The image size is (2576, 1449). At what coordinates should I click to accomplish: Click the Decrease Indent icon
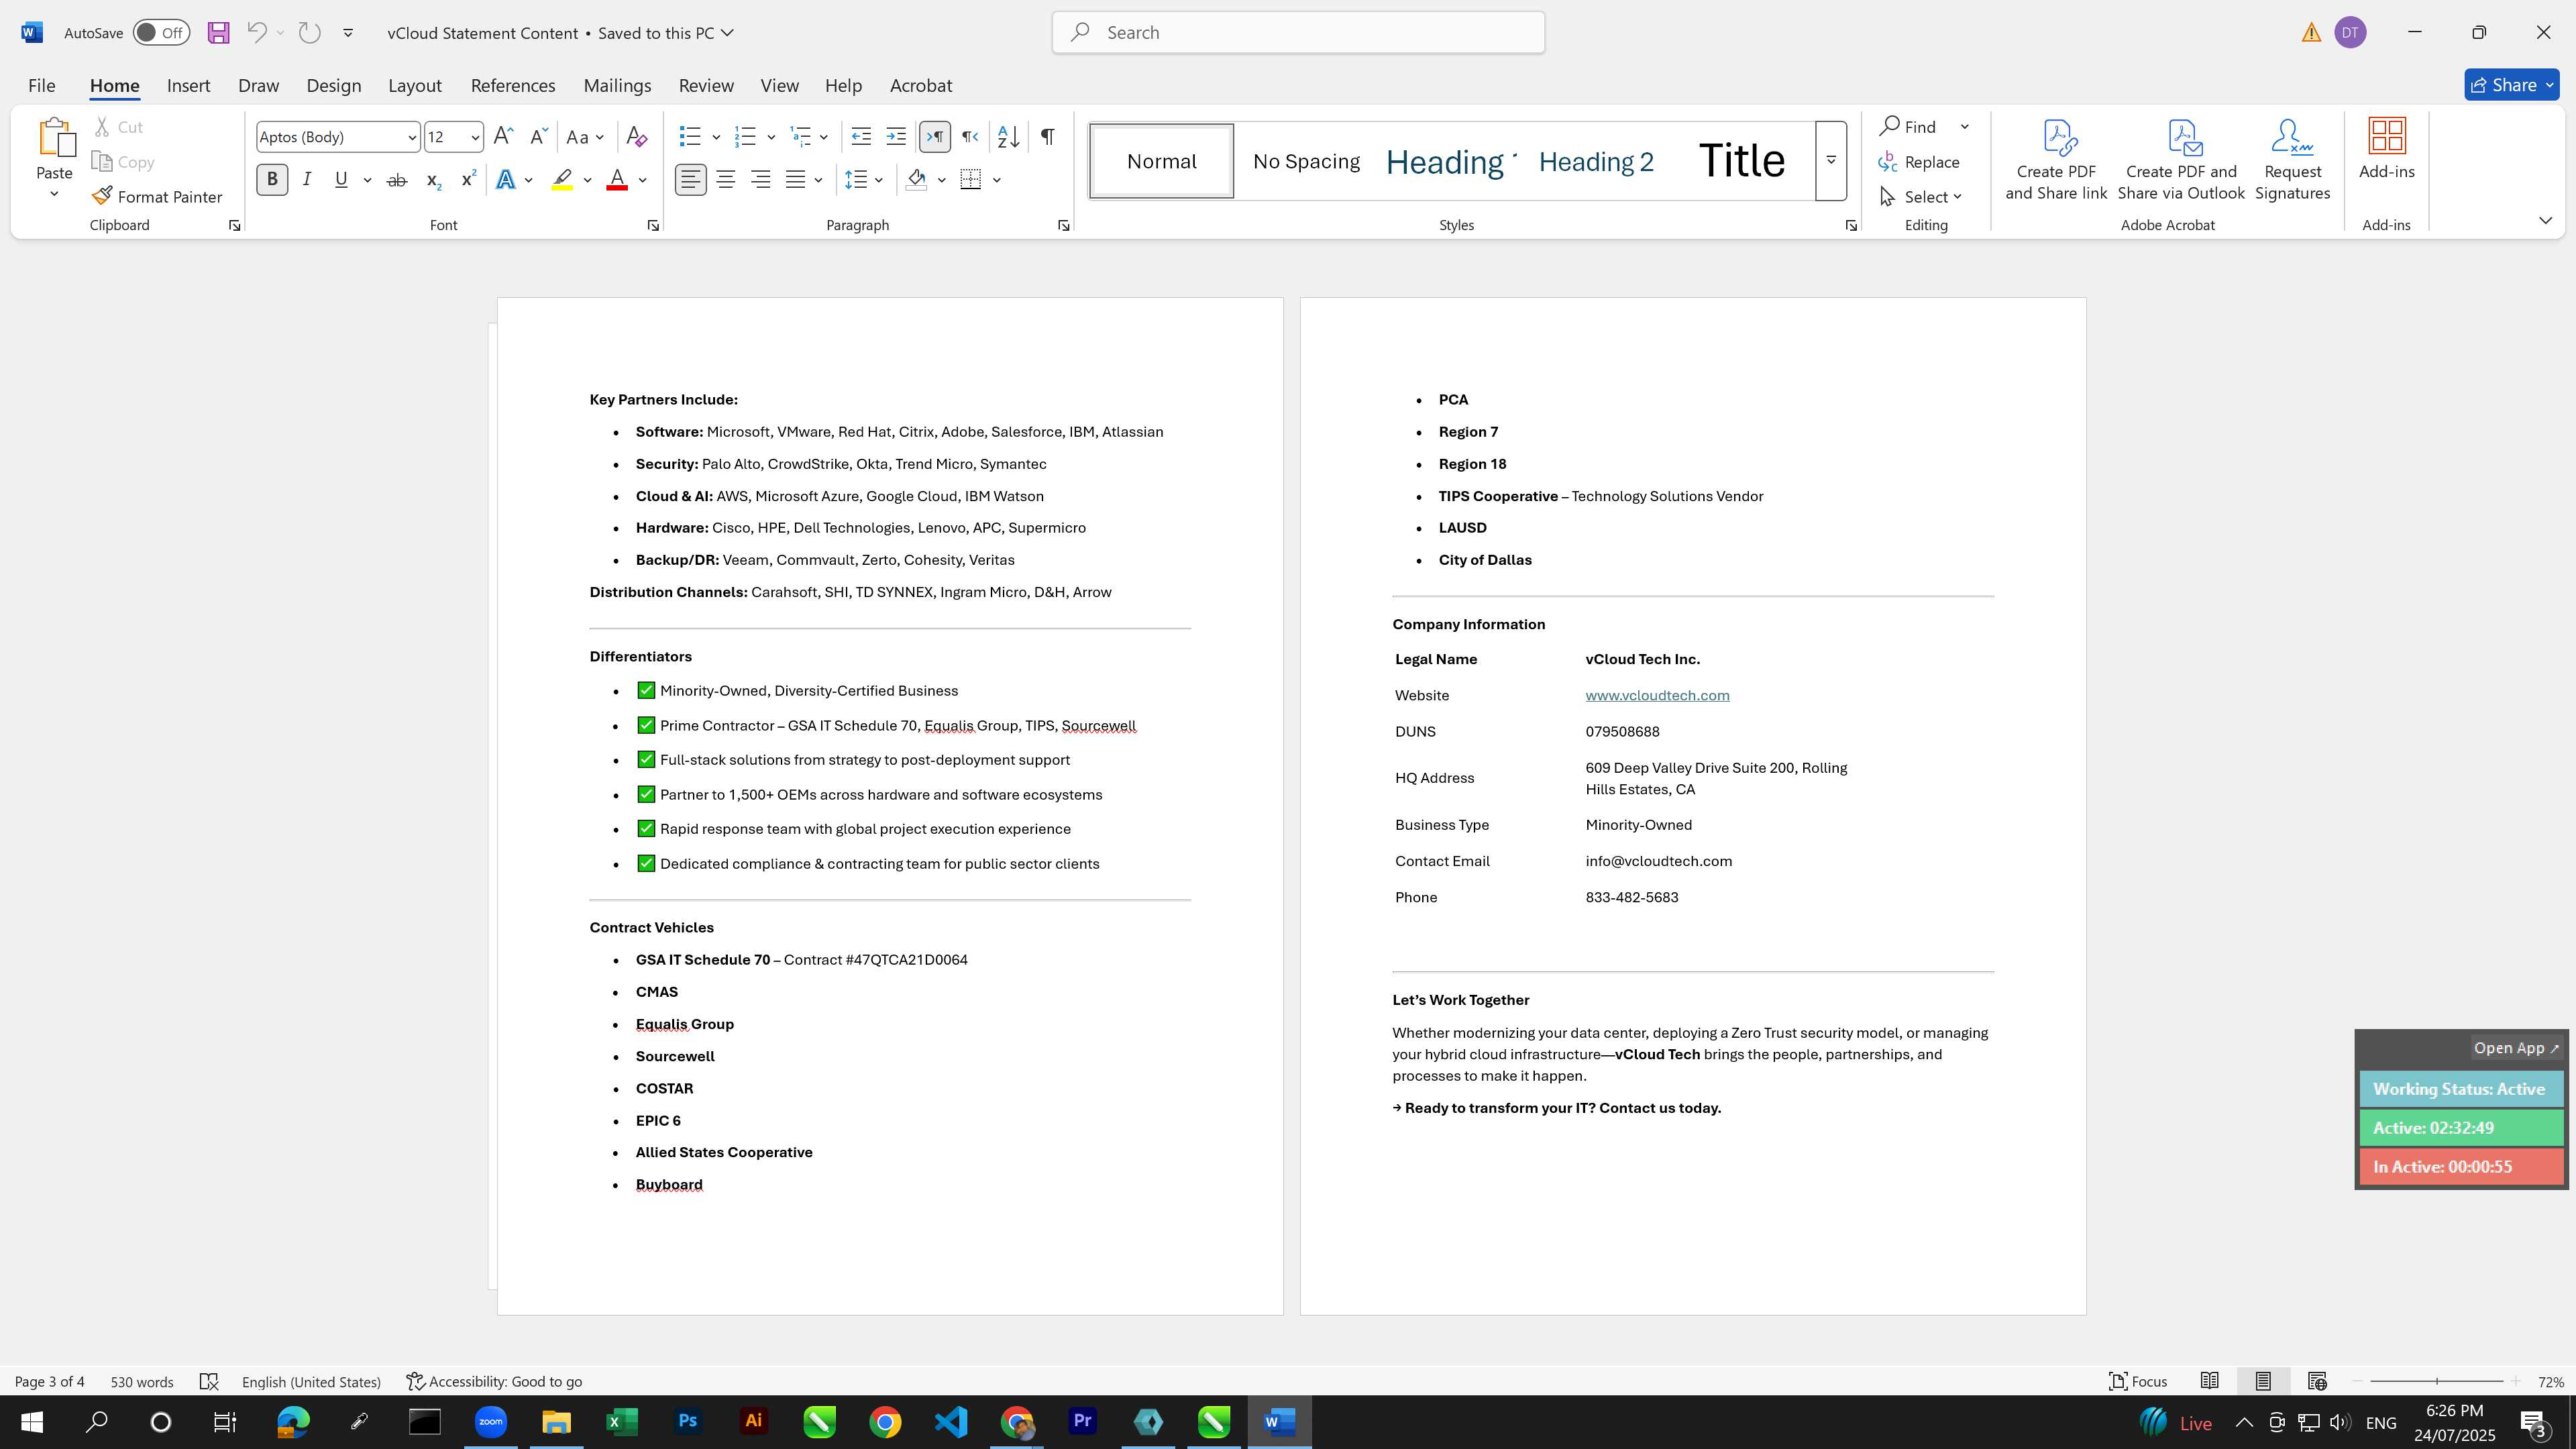point(861,137)
